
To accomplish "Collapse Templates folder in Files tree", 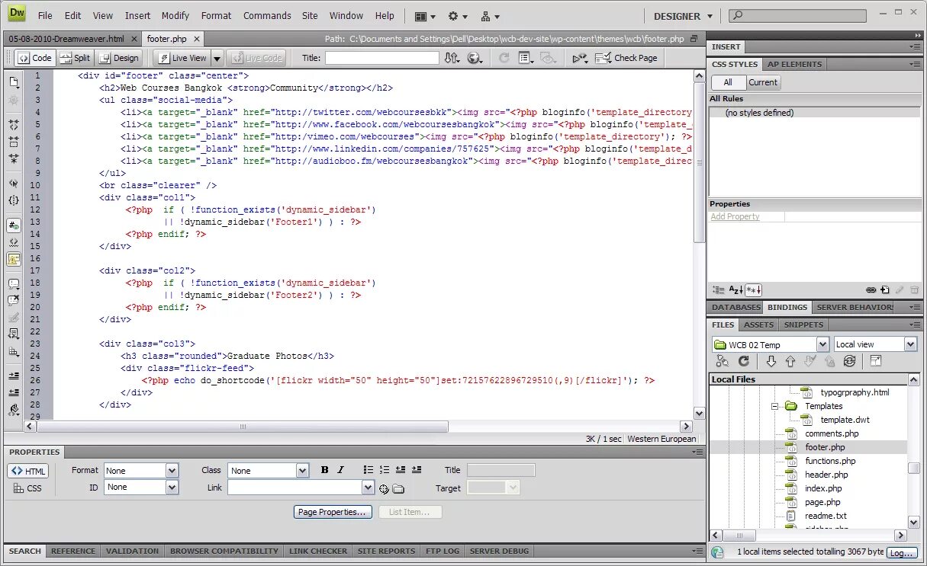I will pos(774,406).
